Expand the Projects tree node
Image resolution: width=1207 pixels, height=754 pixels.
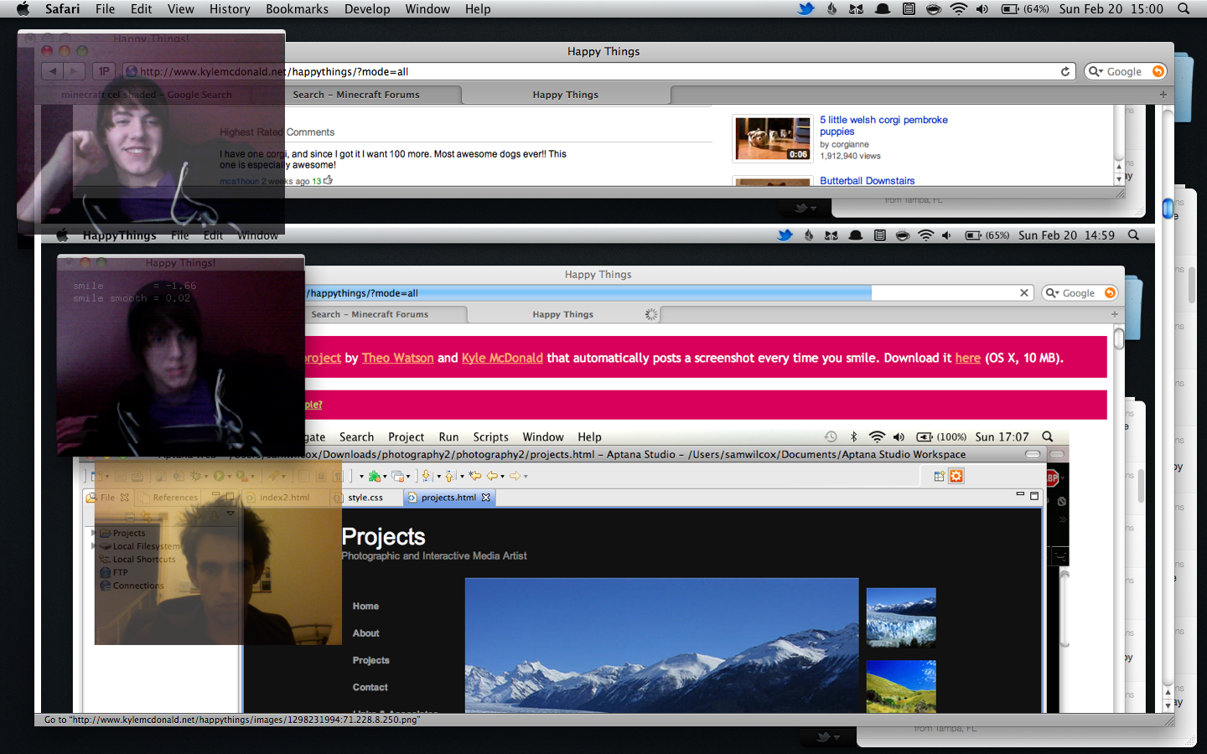pos(94,533)
